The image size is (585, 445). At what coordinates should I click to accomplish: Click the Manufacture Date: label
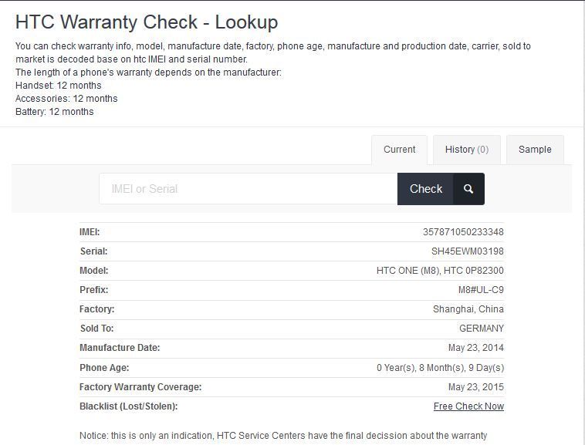120,348
